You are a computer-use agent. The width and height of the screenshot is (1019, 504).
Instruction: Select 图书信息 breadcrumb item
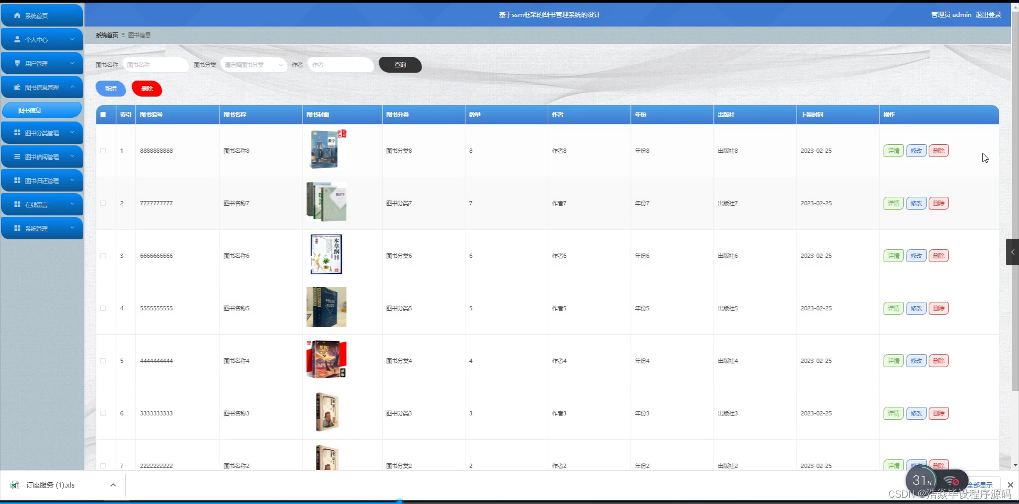[139, 34]
